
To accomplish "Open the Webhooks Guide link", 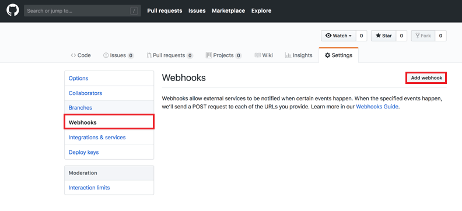I will [377, 107].
